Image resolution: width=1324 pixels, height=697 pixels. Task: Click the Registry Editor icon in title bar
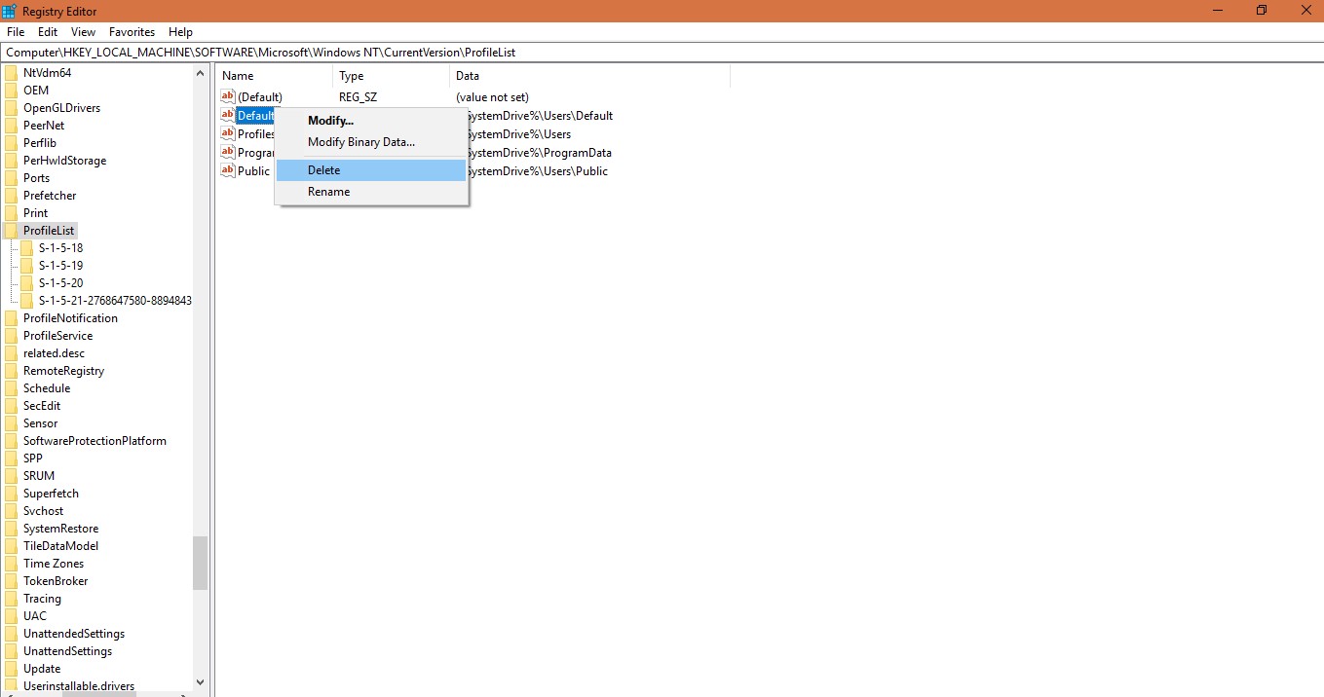tap(9, 11)
